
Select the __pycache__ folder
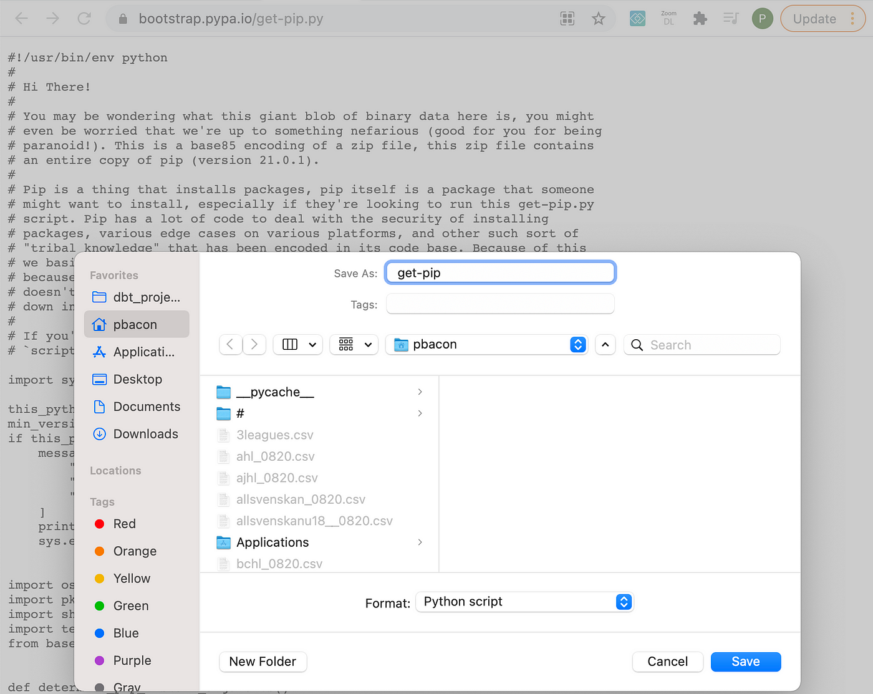(x=275, y=392)
